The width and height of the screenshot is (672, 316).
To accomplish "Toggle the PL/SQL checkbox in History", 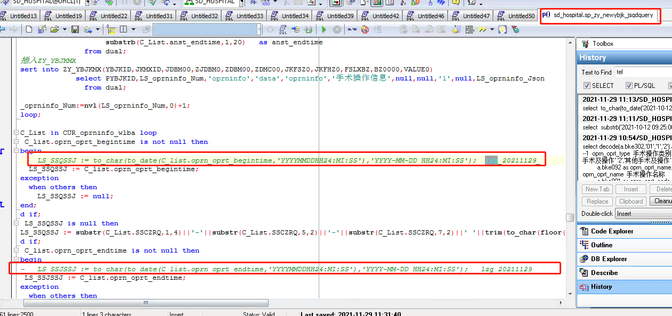I will (x=629, y=85).
